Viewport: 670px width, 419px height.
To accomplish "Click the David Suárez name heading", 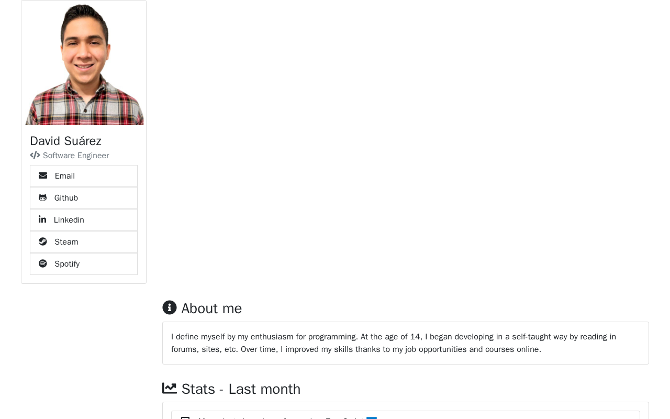I will [x=66, y=141].
